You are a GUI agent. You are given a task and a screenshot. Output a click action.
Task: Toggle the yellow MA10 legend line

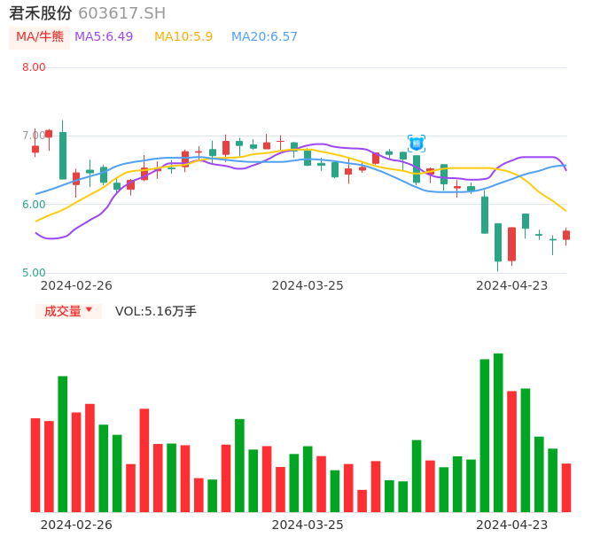click(183, 37)
